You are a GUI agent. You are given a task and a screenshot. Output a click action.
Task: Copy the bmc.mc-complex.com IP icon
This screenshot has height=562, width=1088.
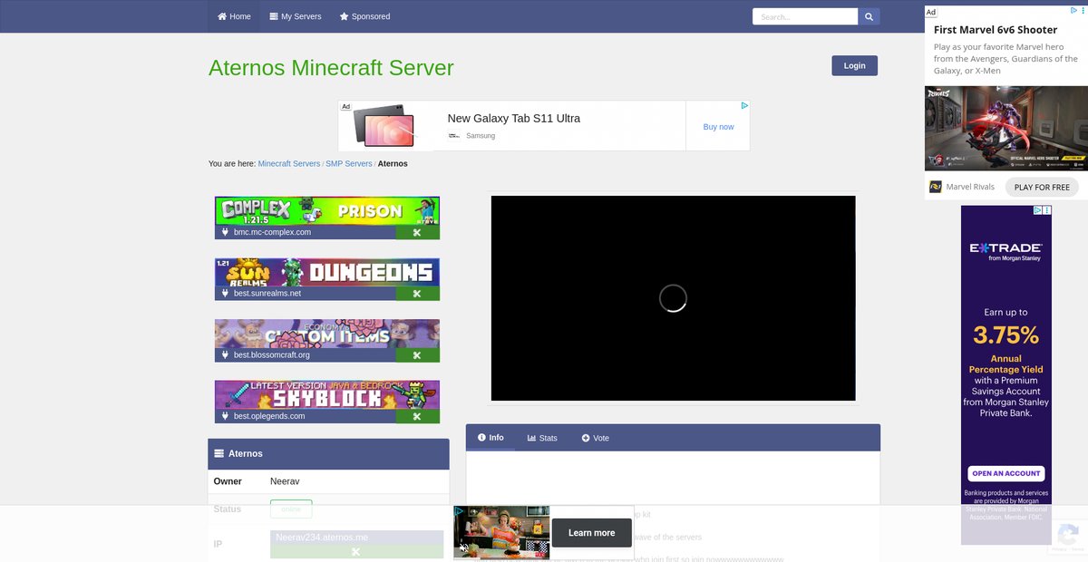click(417, 232)
